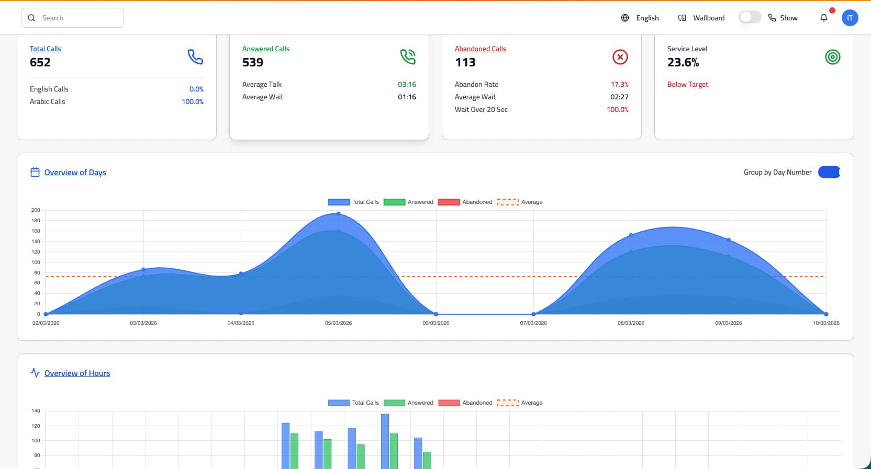Click the phone icon beside Show
This screenshot has height=469, width=871.
pos(772,18)
